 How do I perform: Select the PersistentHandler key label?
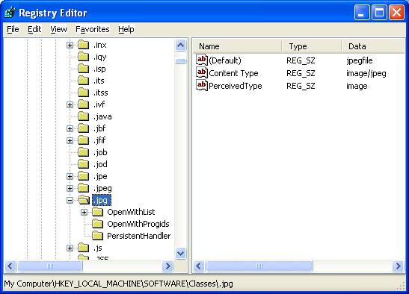coord(139,236)
